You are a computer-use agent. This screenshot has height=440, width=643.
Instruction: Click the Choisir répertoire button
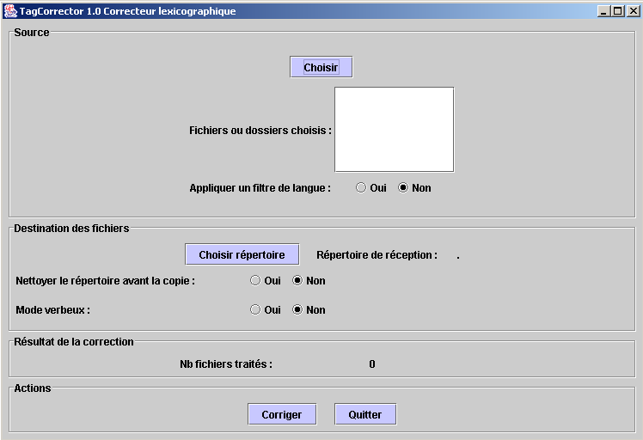[x=242, y=254]
